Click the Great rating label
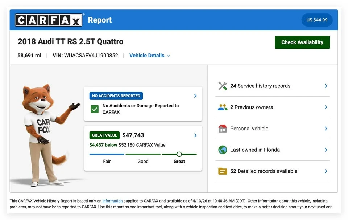Screen dimensions: 348x220 (179, 161)
